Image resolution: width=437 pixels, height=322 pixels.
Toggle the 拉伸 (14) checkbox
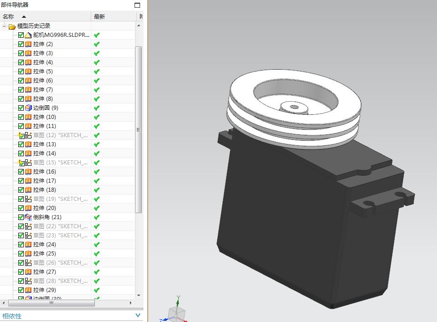[21, 153]
